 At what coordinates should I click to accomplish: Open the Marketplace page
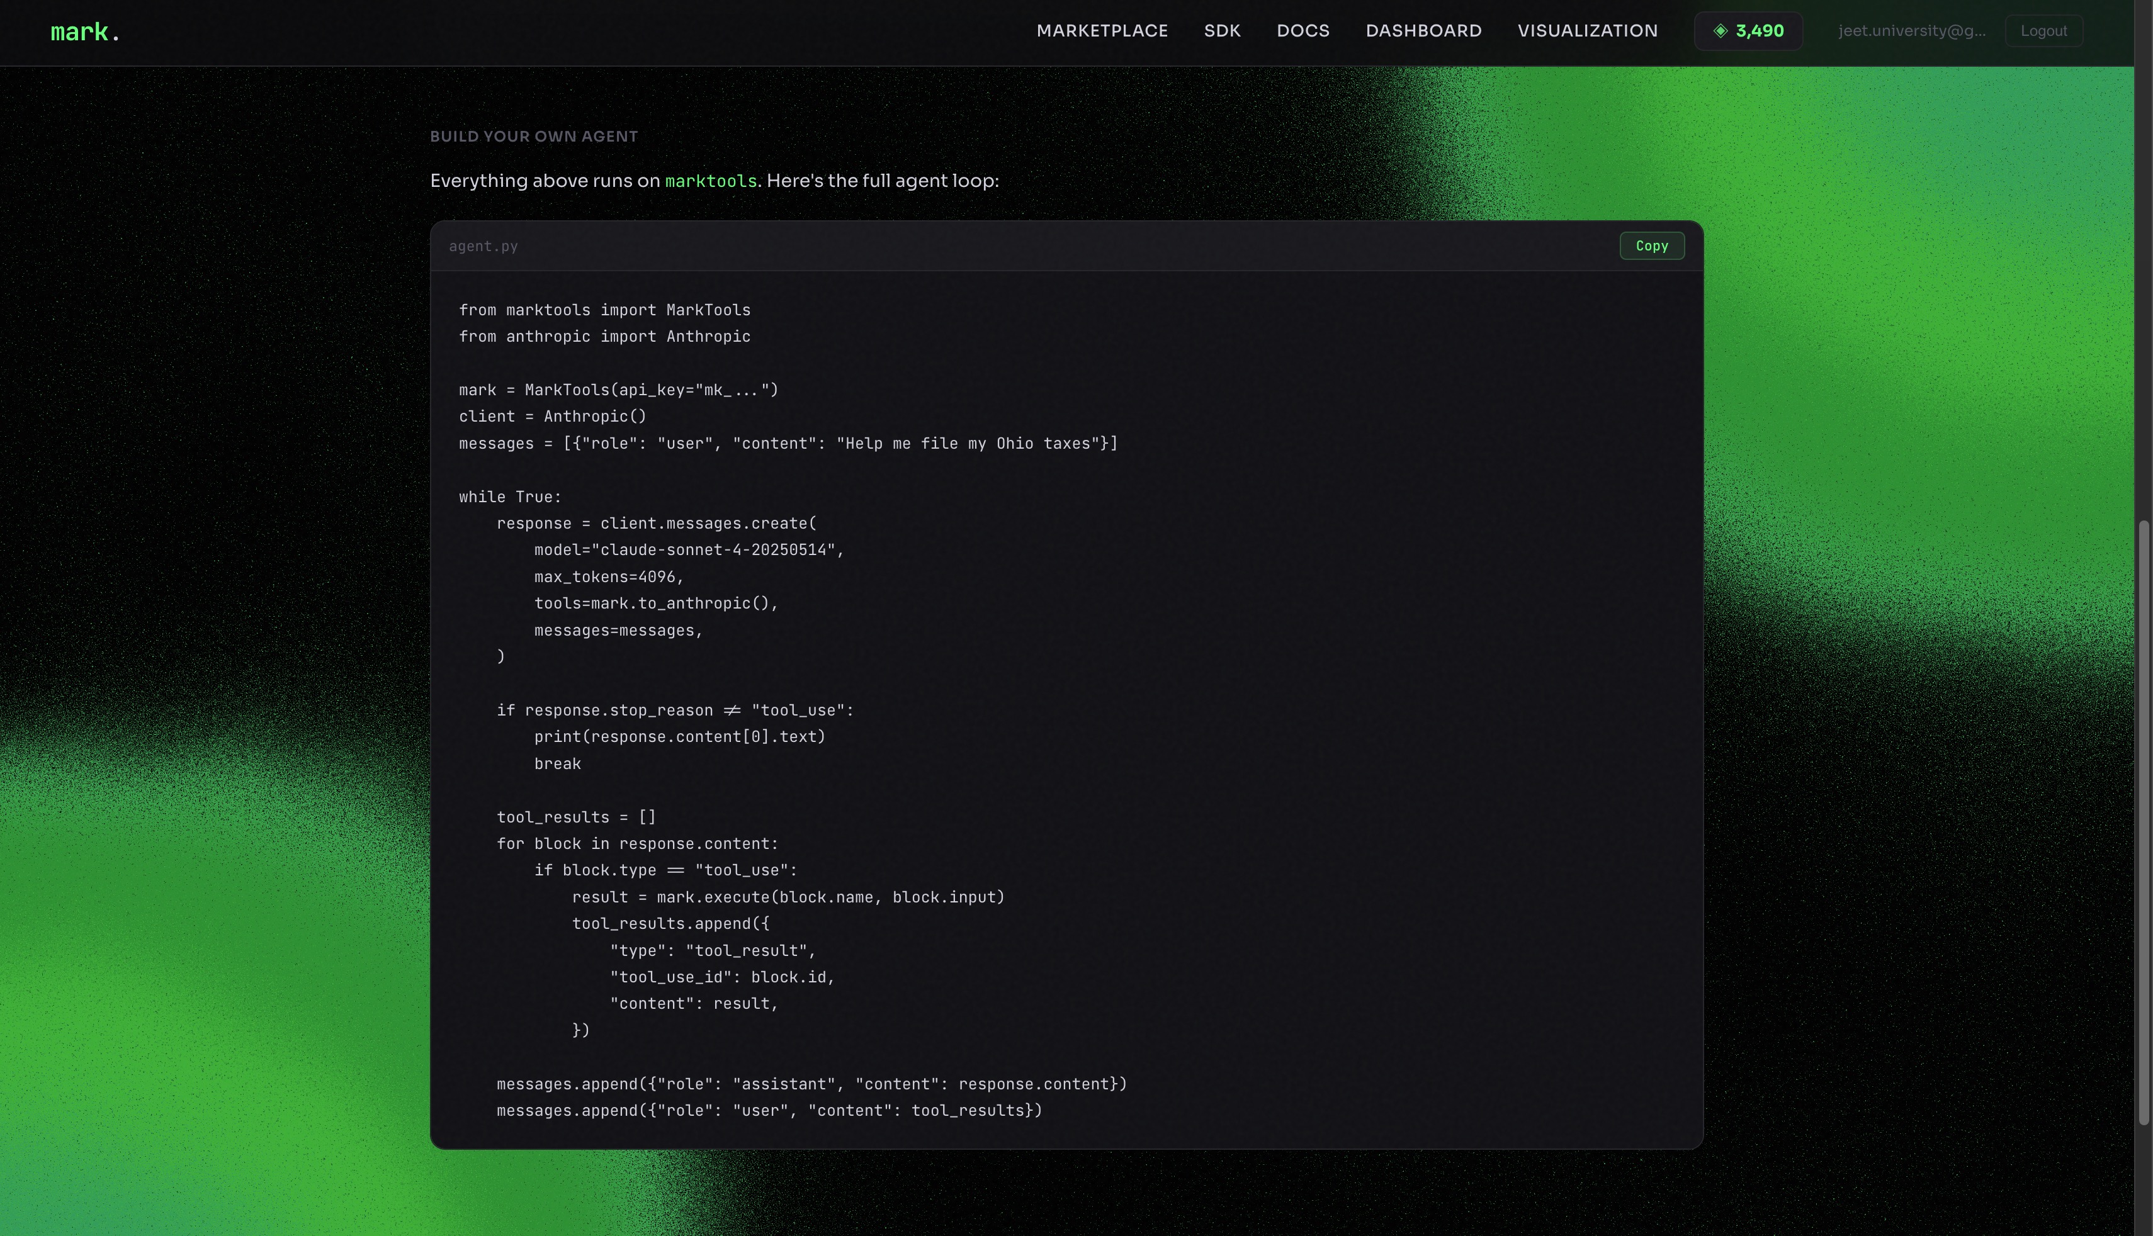pos(1101,31)
